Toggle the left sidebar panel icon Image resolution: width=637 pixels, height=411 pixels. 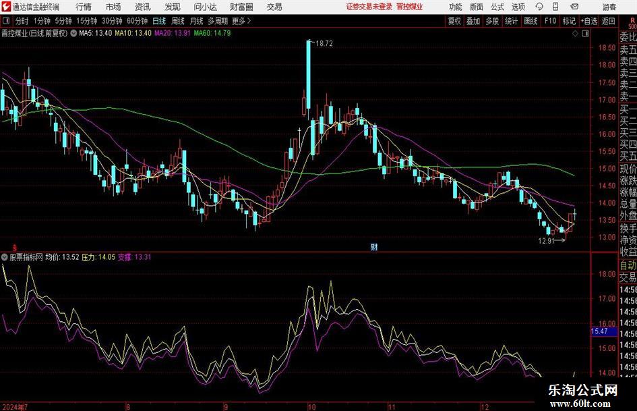[6, 21]
